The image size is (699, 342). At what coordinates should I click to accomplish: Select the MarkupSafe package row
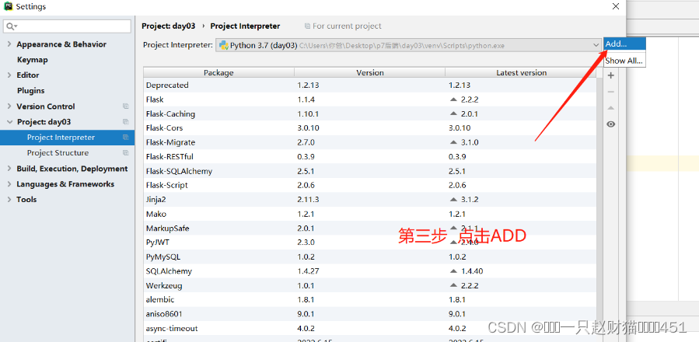tap(369, 229)
